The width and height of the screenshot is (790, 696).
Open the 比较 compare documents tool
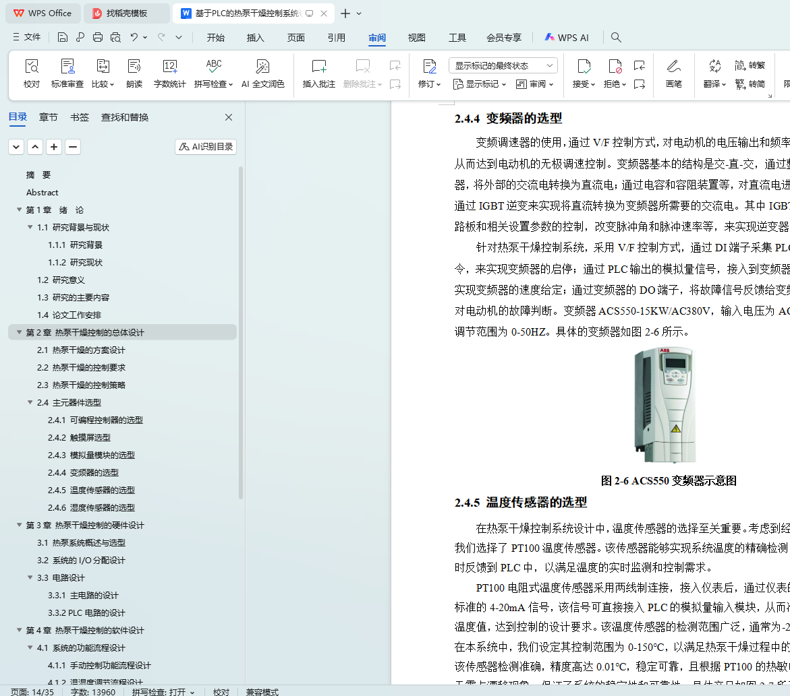point(103,73)
